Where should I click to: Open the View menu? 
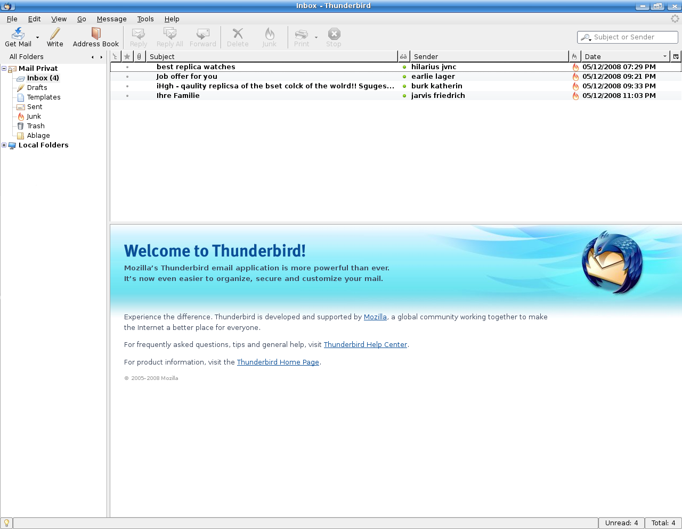click(x=59, y=19)
